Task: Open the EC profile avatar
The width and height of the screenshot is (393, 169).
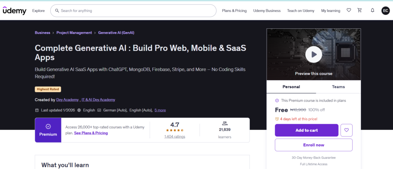Action: click(x=385, y=10)
